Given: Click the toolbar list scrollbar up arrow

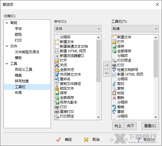Looking at the screenshot, I should 156,38.
